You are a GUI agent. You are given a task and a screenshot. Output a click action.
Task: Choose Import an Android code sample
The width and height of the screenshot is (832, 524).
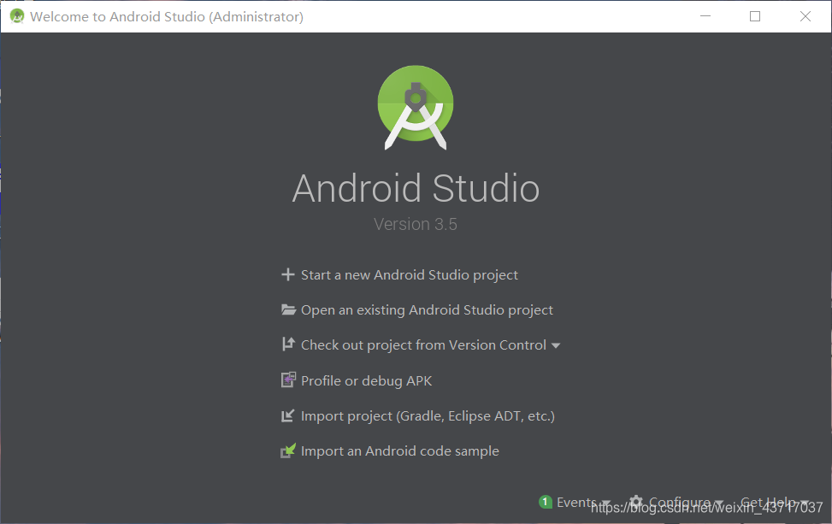pyautogui.click(x=400, y=450)
